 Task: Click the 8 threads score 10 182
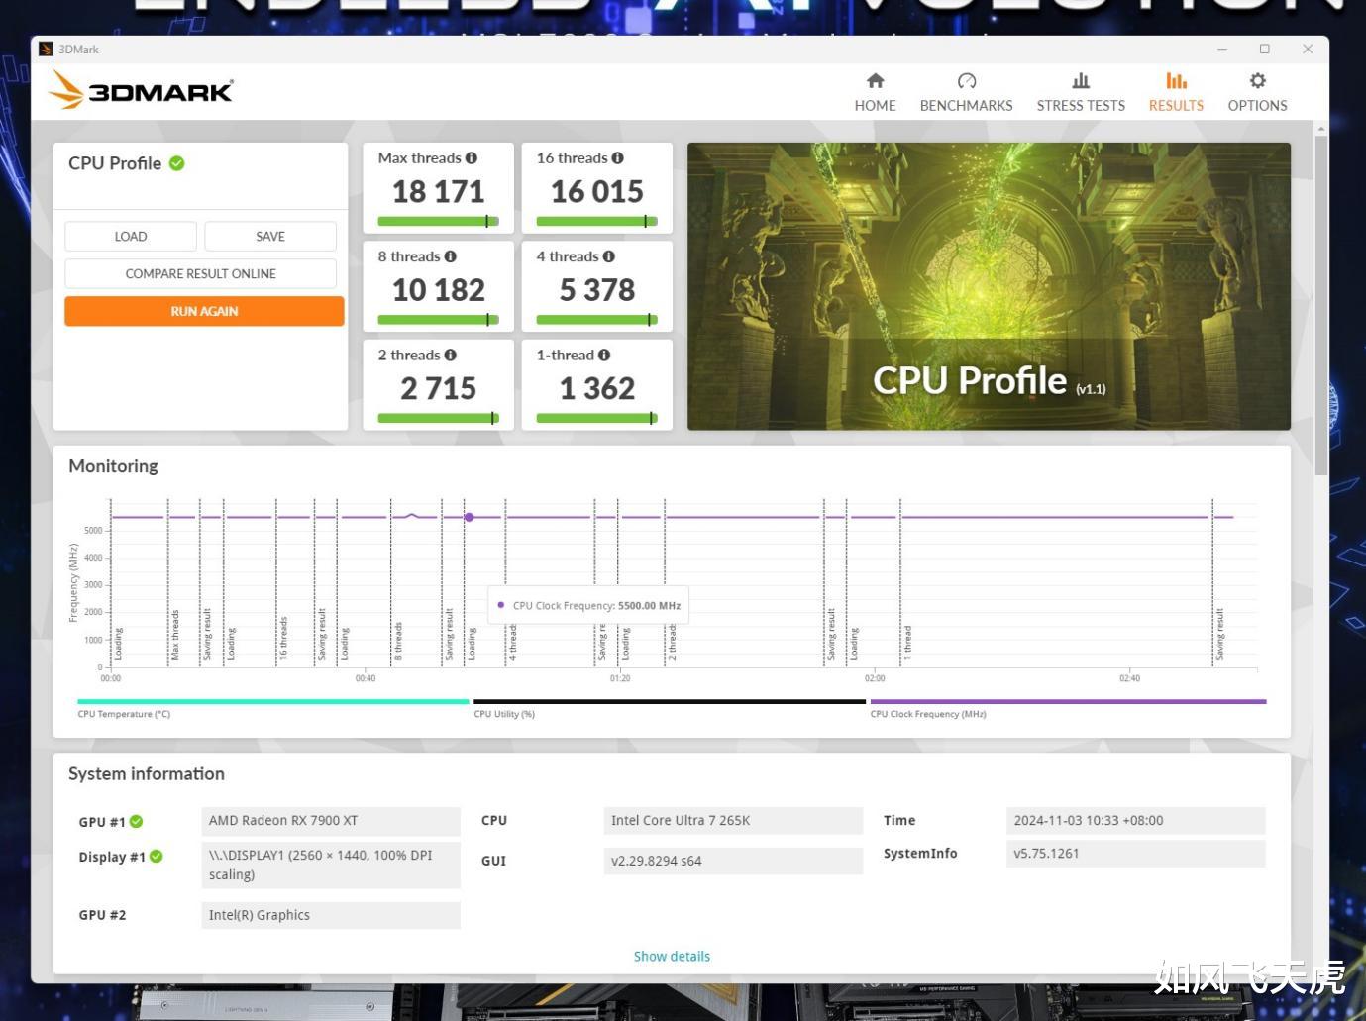(438, 290)
